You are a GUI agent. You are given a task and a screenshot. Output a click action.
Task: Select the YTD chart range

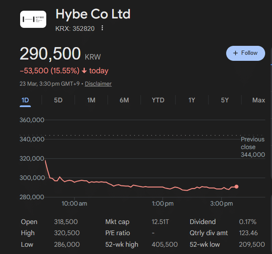pyautogui.click(x=158, y=100)
